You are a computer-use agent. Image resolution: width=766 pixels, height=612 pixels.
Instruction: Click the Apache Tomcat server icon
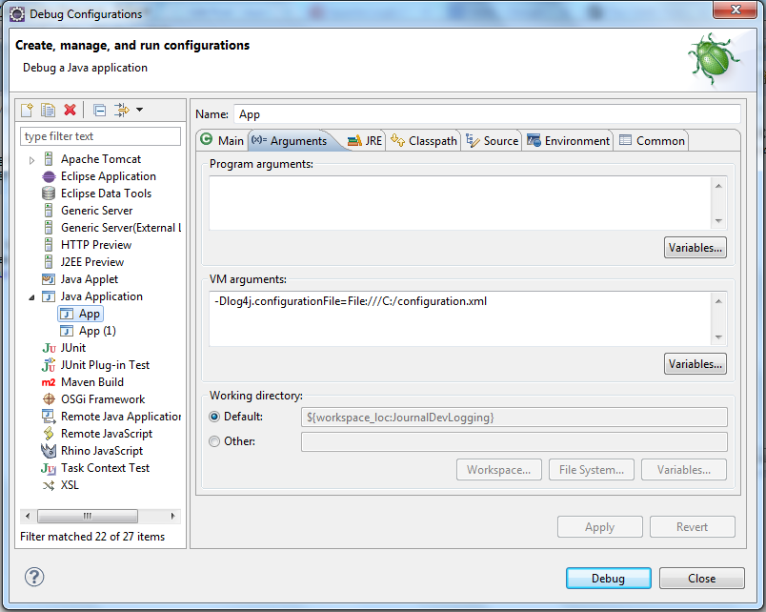coord(49,159)
